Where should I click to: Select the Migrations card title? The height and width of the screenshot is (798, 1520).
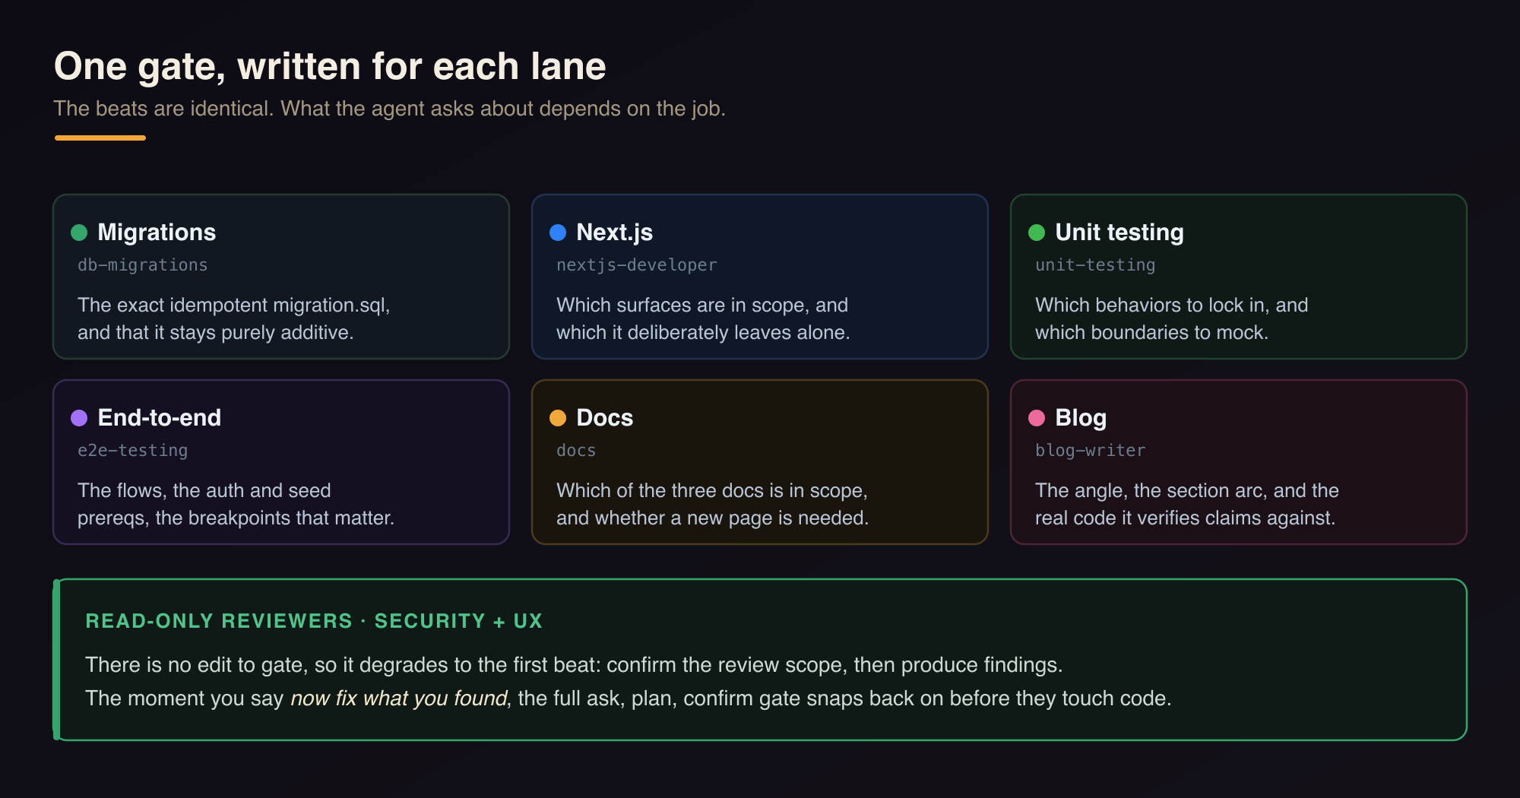157,233
